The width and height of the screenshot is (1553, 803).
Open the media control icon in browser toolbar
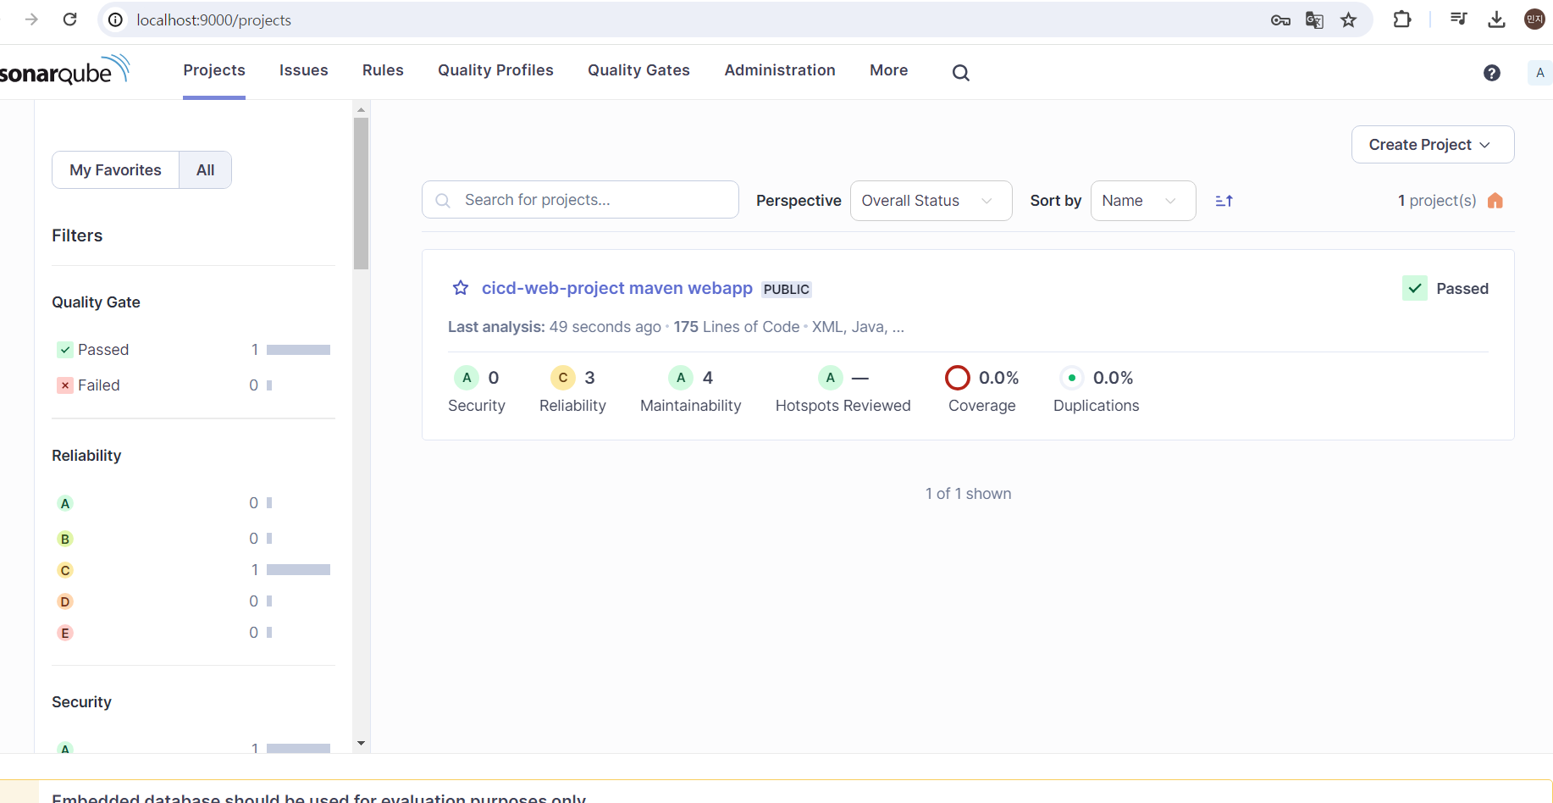(1458, 19)
